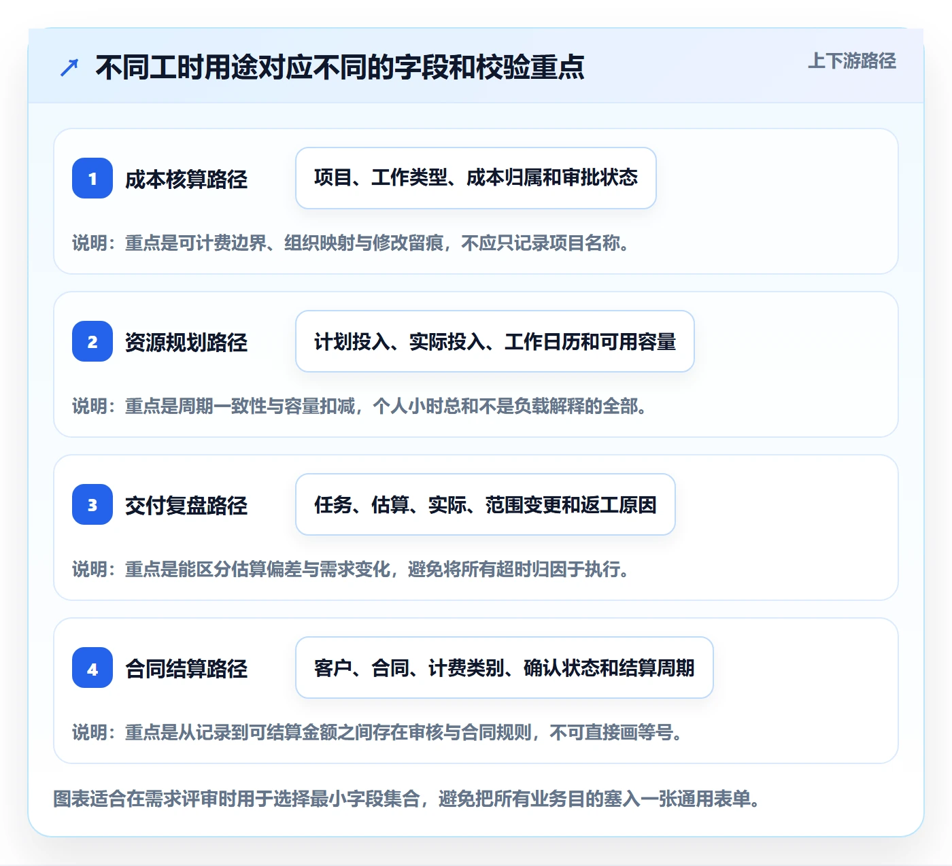Select the 交付复盘路径 row title
This screenshot has height=866, width=952.
[186, 506]
